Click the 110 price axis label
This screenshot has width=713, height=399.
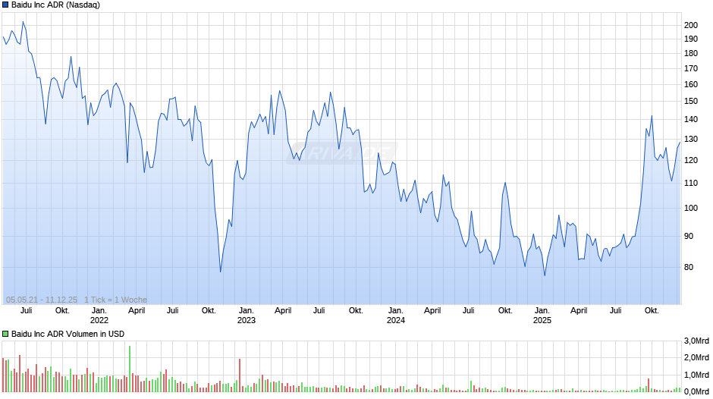pyautogui.click(x=691, y=184)
